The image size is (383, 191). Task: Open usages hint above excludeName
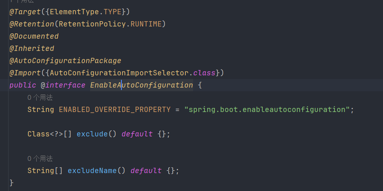click(x=40, y=159)
